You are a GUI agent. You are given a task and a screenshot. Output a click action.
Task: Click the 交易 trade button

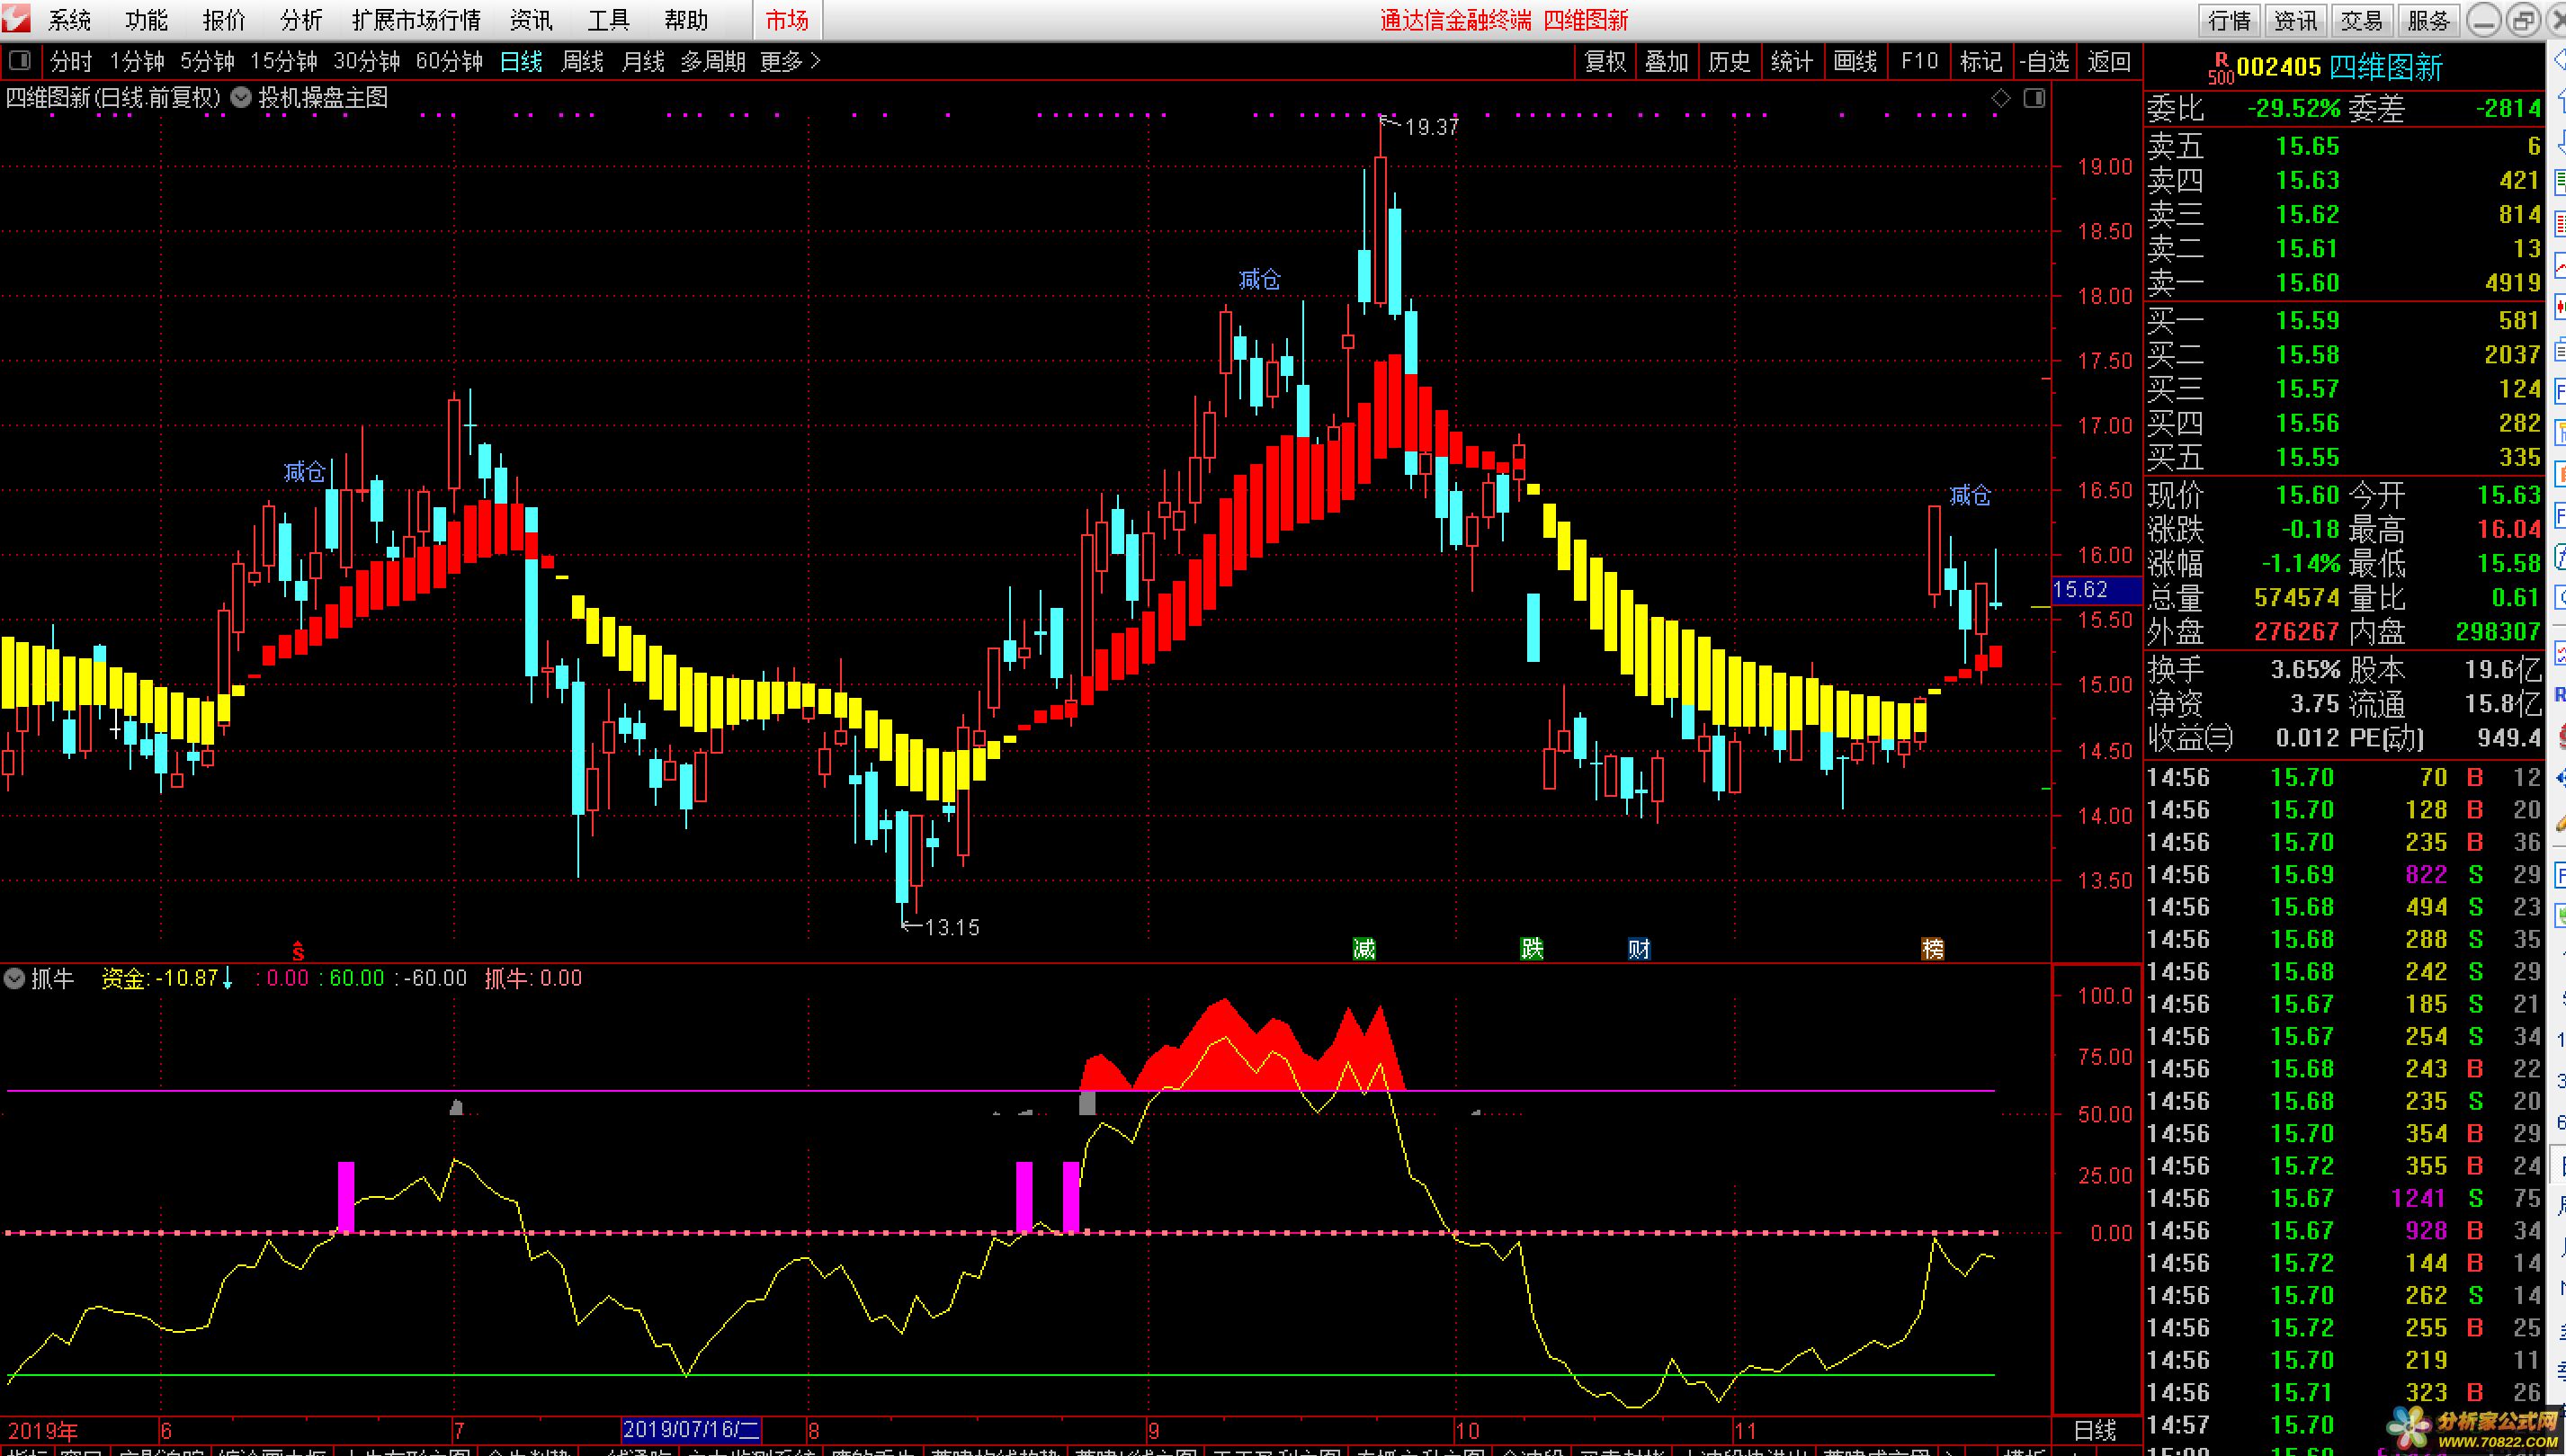tap(2362, 20)
